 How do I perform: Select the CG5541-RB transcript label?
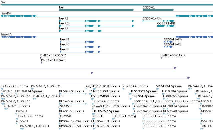pyautogui.click(x=166, y=23)
